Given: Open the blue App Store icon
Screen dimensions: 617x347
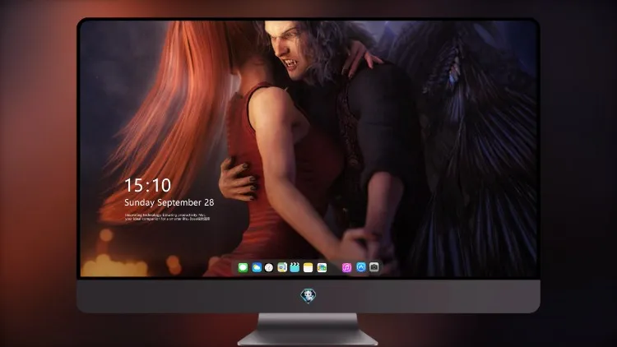Looking at the screenshot, I should coord(361,267).
